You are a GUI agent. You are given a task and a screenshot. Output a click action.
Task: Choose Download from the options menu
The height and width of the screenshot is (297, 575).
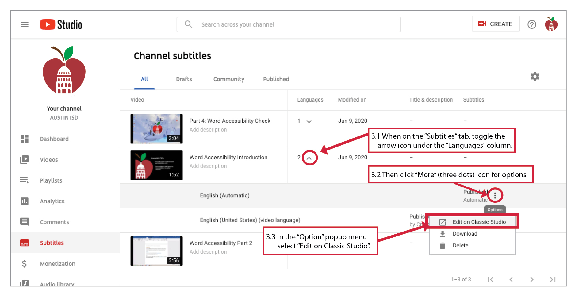465,234
